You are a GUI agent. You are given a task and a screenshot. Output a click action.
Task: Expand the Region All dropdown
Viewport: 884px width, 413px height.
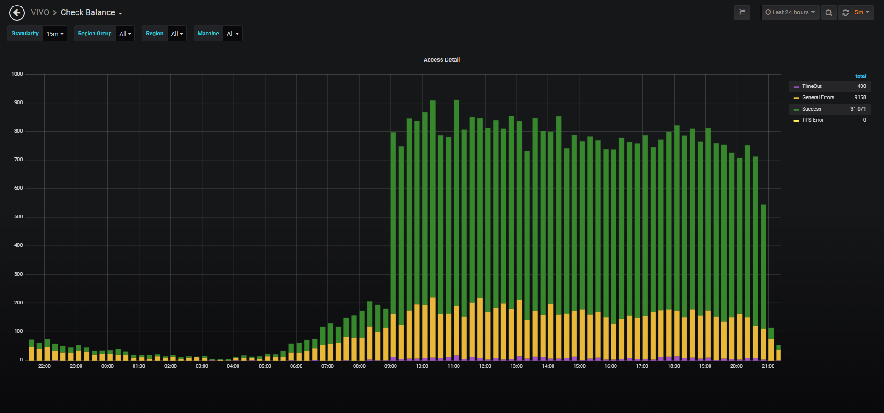tap(177, 34)
